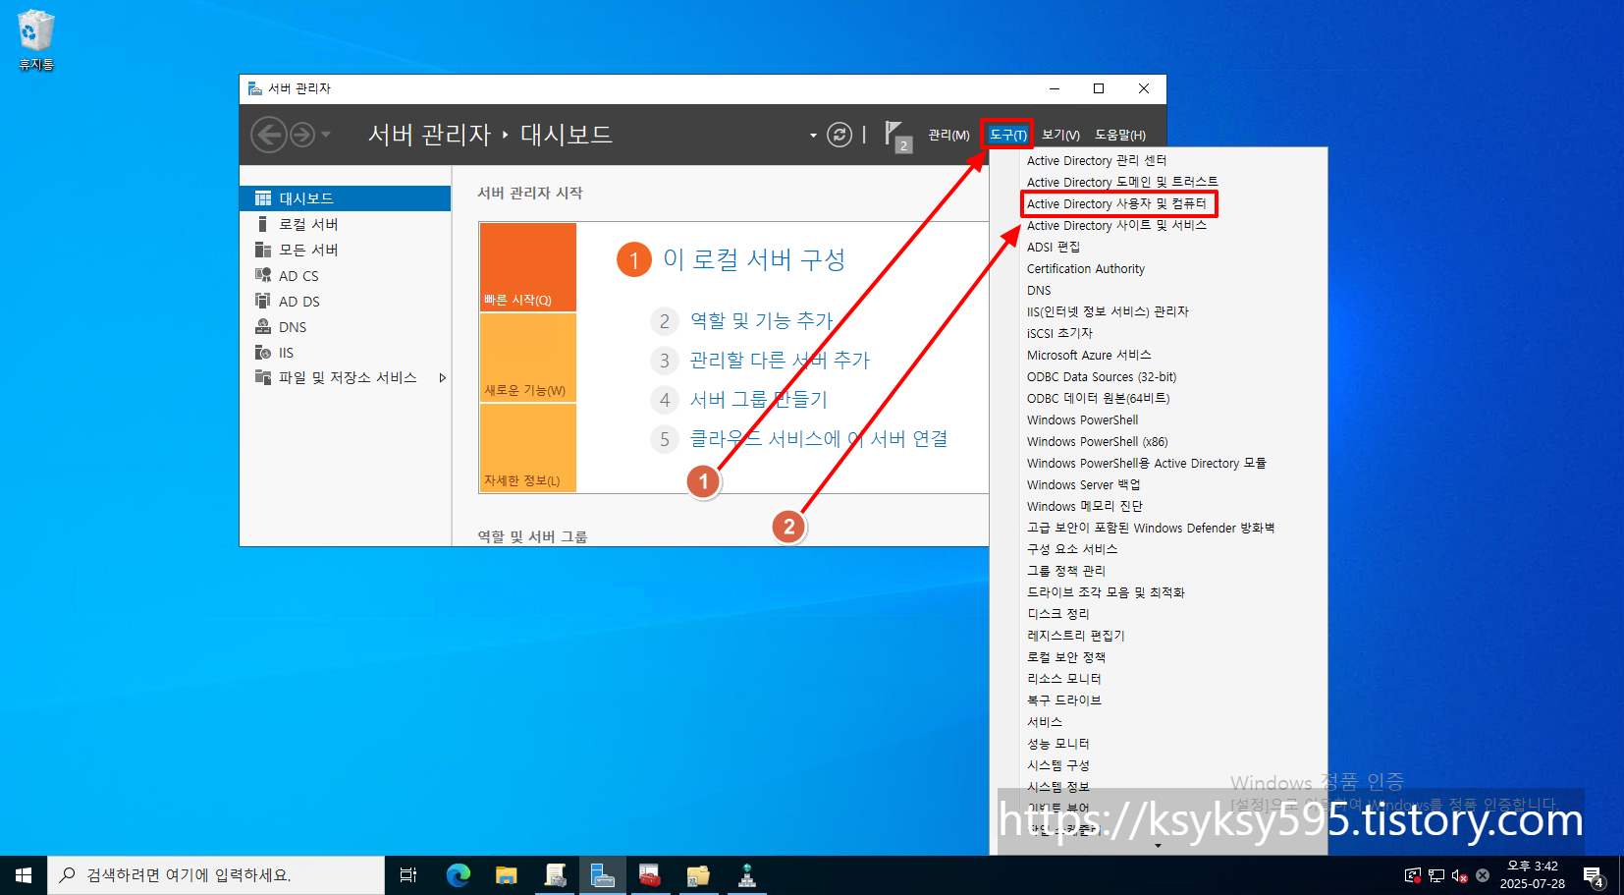Click the muted speaker tray icon
Screen dimensions: 1624x895
pos(1459,875)
